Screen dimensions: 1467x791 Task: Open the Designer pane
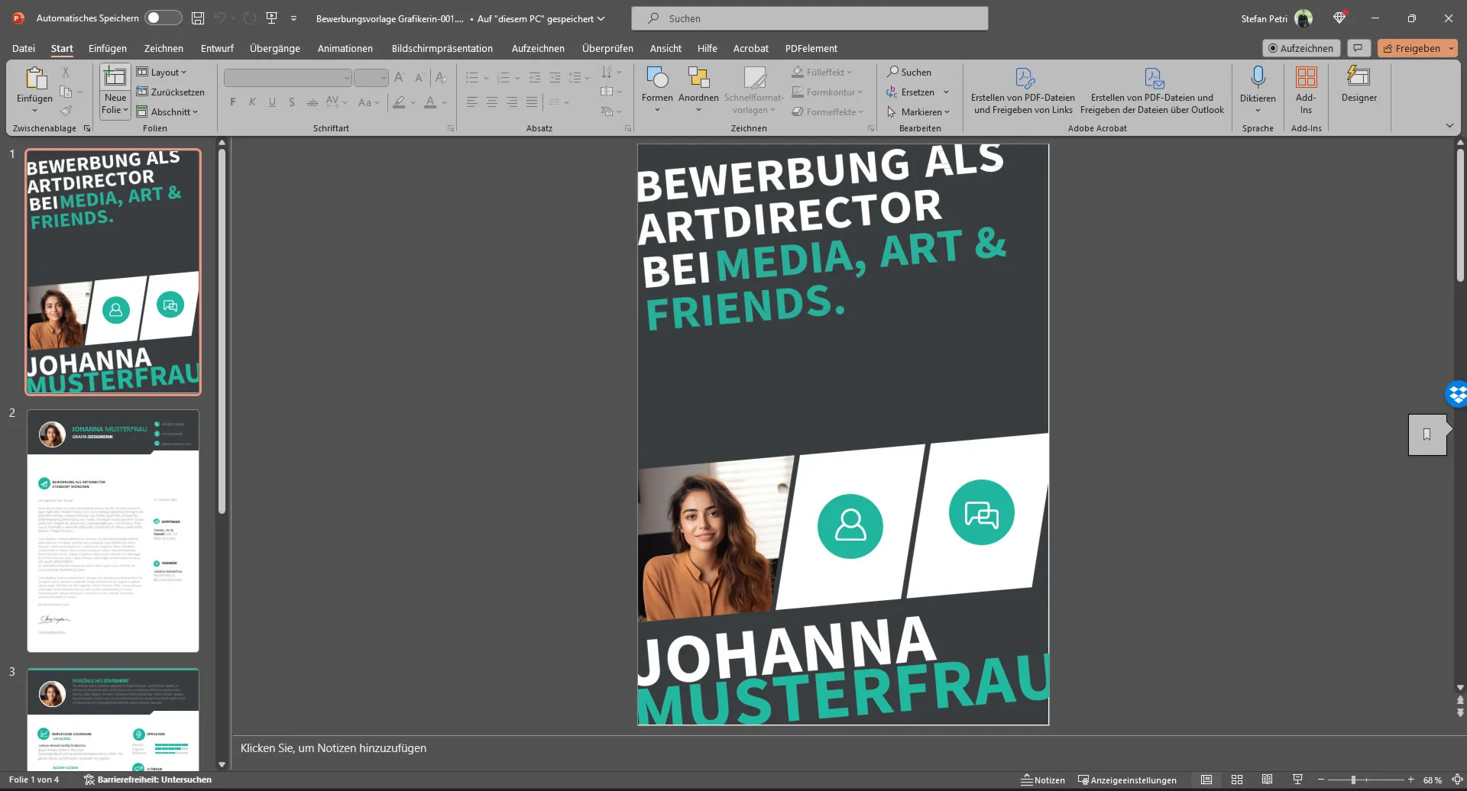1359,84
